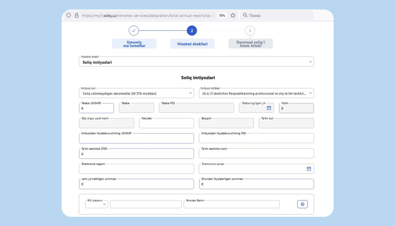Click the plus add fiscal row button
The height and width of the screenshot is (226, 395).
coord(302,204)
